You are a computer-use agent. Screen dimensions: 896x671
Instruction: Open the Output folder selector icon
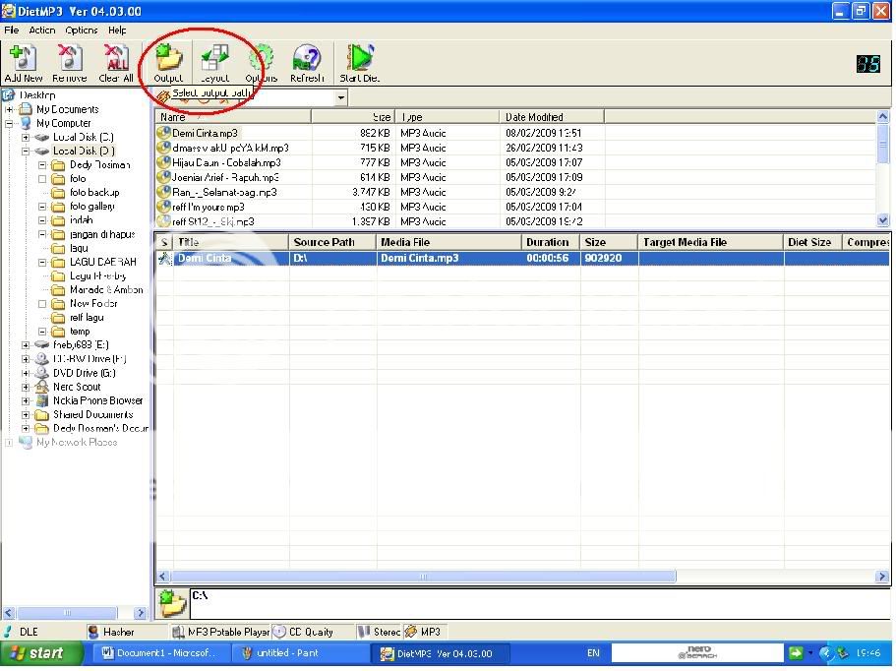coord(168,61)
